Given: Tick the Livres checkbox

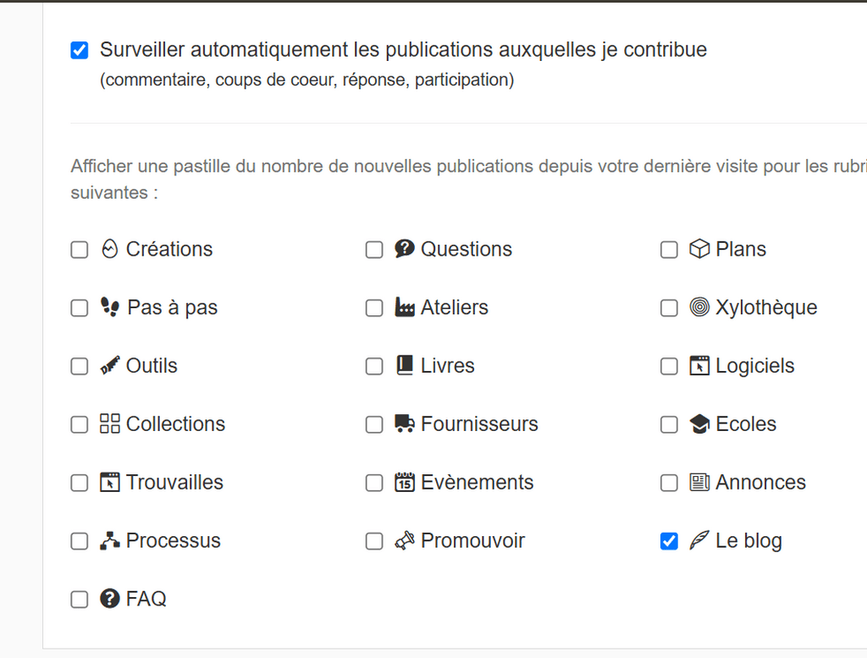Looking at the screenshot, I should (374, 366).
